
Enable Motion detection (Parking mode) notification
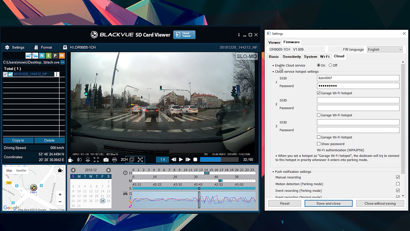coord(398,184)
